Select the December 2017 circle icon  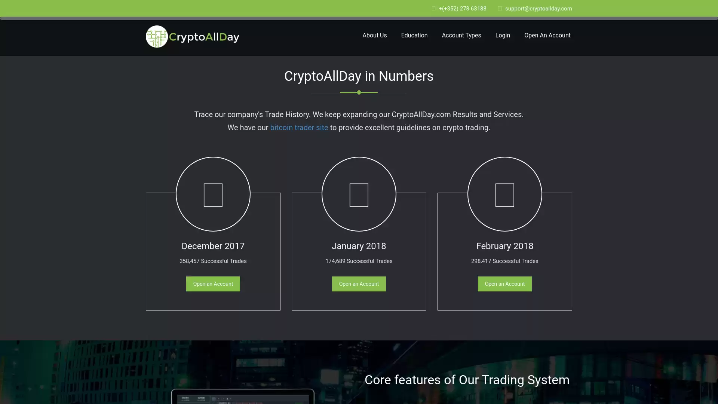point(213,194)
